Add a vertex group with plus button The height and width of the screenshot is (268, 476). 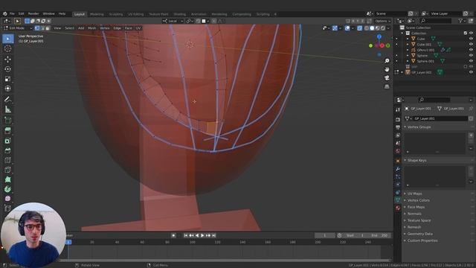[471, 135]
